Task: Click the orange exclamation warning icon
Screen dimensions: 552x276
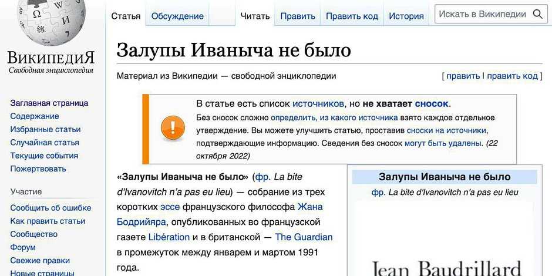Action: (x=173, y=129)
